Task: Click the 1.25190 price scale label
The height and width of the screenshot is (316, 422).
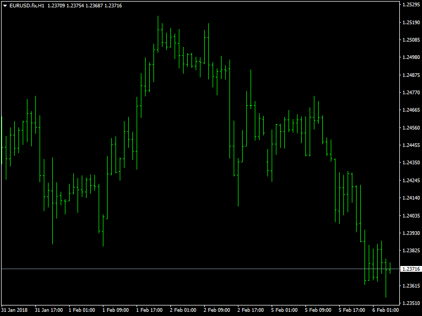Action: [411, 22]
